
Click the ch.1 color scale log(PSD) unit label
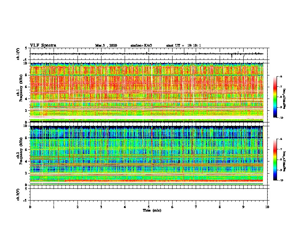coord(285,99)
